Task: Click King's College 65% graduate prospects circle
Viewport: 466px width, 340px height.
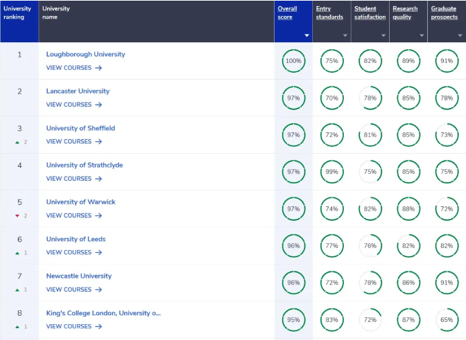Action: 447,319
